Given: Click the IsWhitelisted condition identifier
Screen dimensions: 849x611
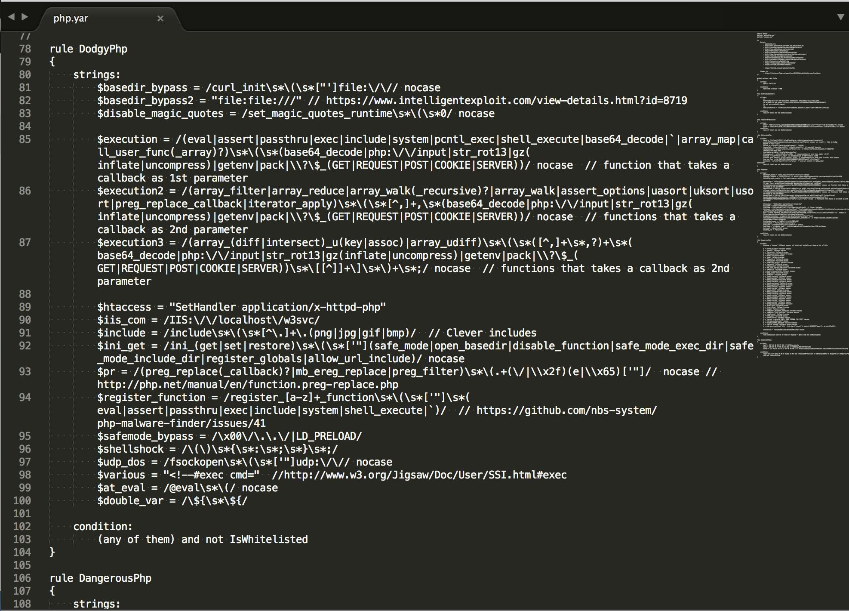Looking at the screenshot, I should pos(269,540).
